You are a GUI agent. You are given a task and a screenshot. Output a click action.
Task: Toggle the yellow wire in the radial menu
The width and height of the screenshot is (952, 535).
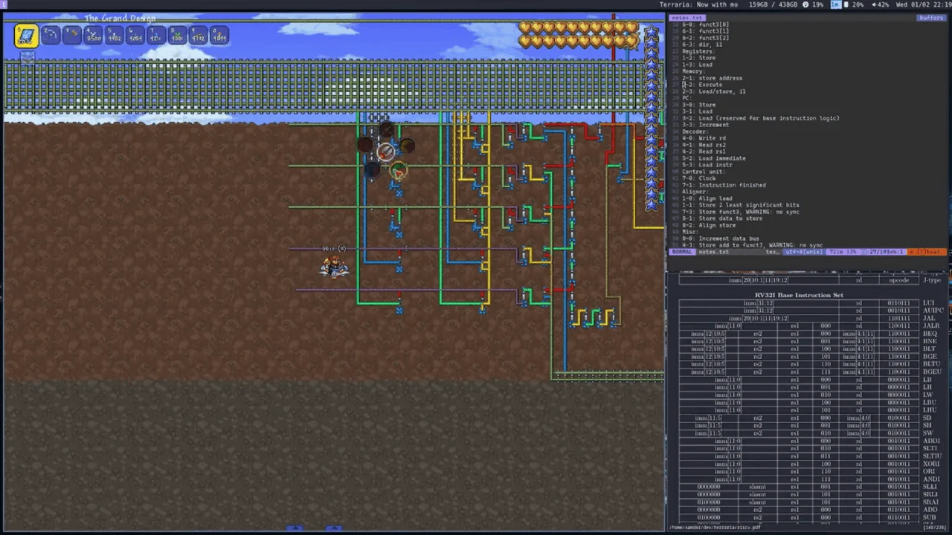407,146
